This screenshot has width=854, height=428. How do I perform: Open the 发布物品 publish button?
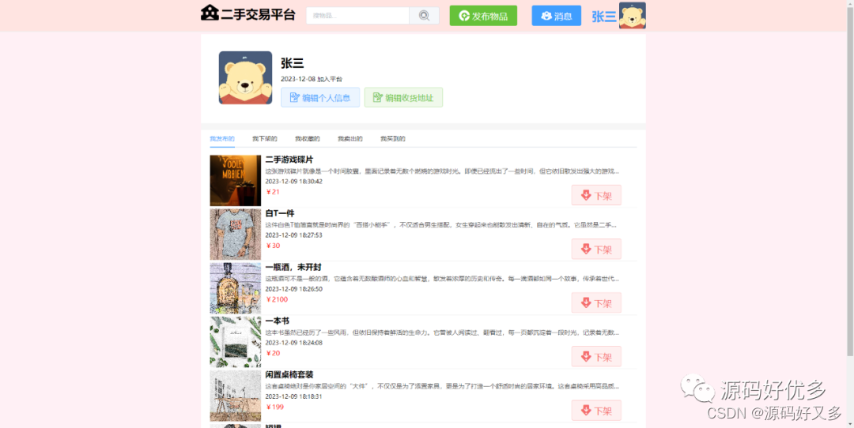pyautogui.click(x=483, y=16)
